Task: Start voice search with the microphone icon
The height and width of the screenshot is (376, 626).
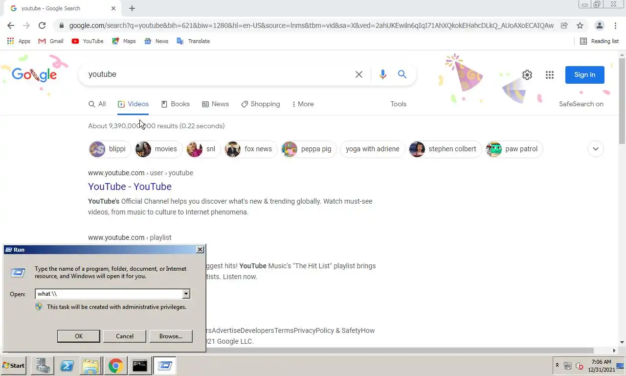Action: click(382, 74)
